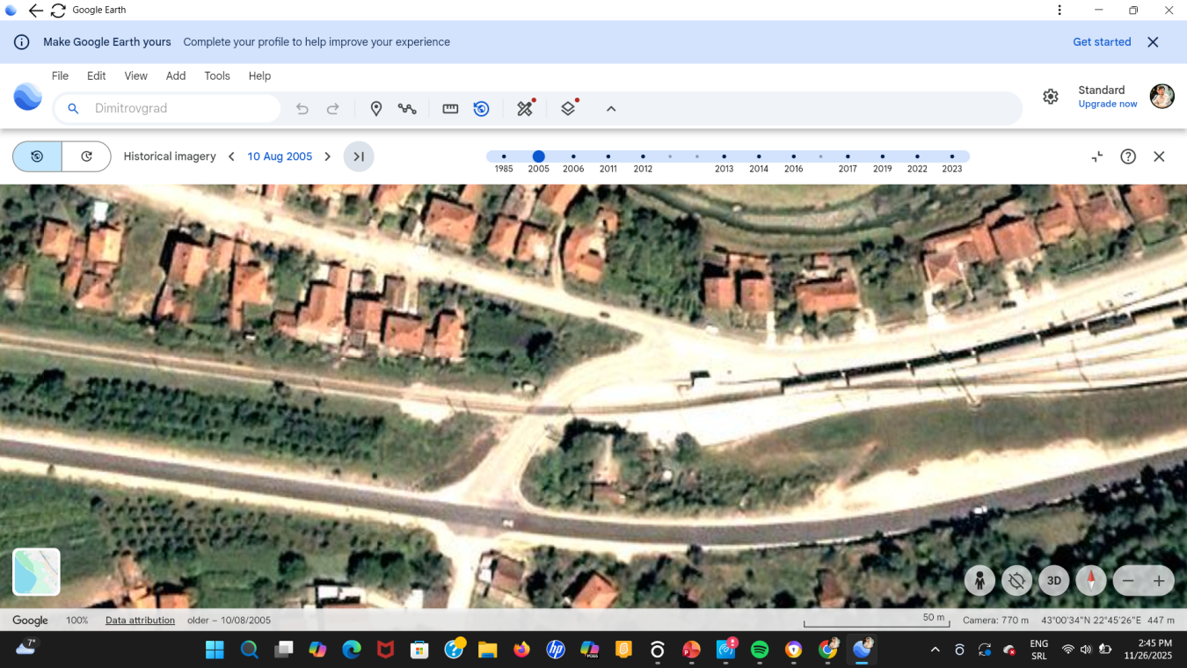Image resolution: width=1187 pixels, height=668 pixels.
Task: Open the Measure tool
Action: pos(450,108)
